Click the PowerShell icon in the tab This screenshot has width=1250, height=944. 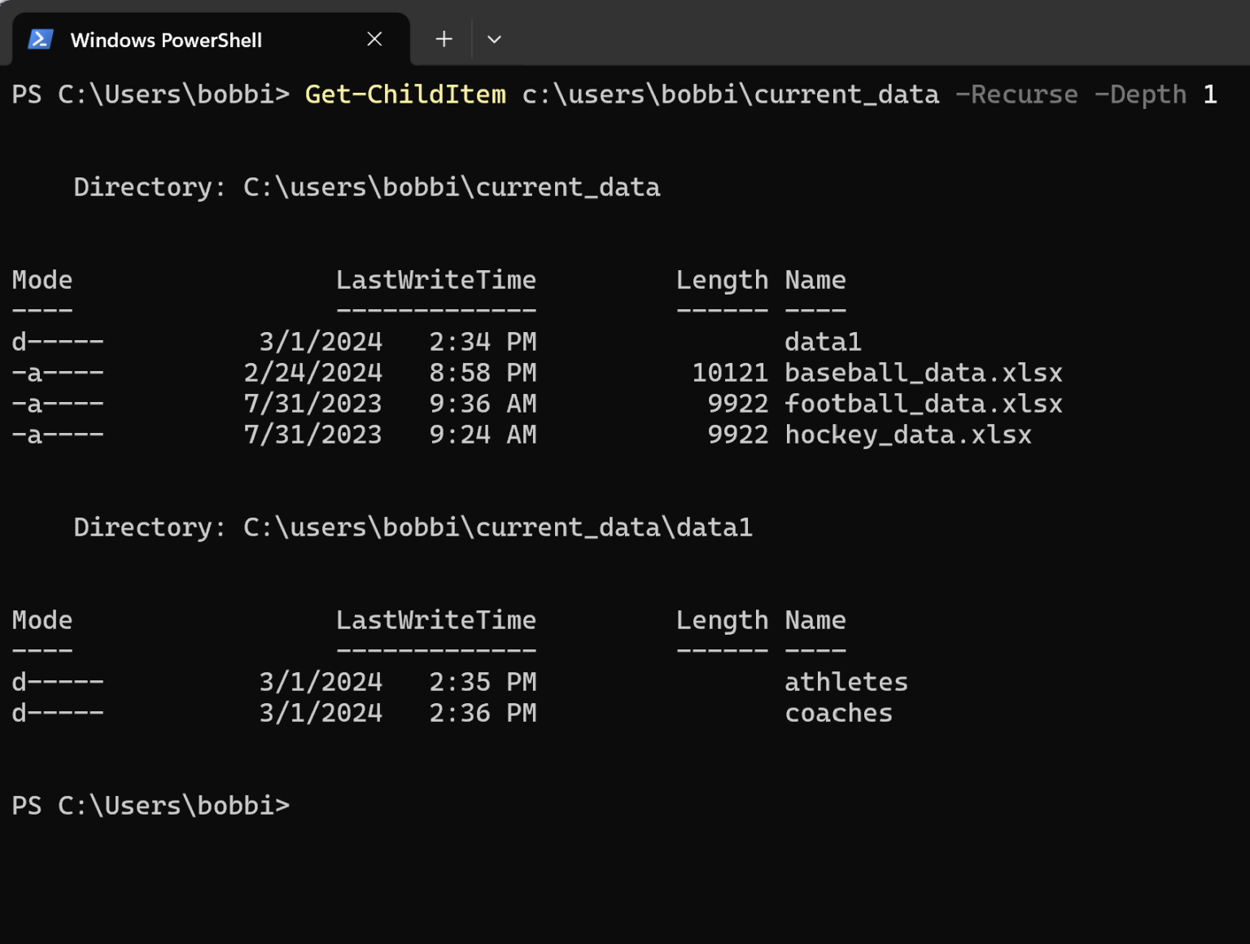41,39
